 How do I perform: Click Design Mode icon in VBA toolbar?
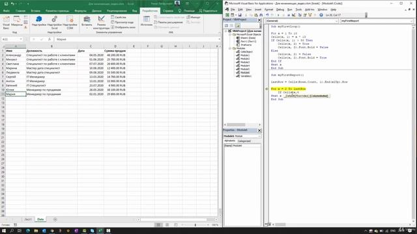(294, 15)
